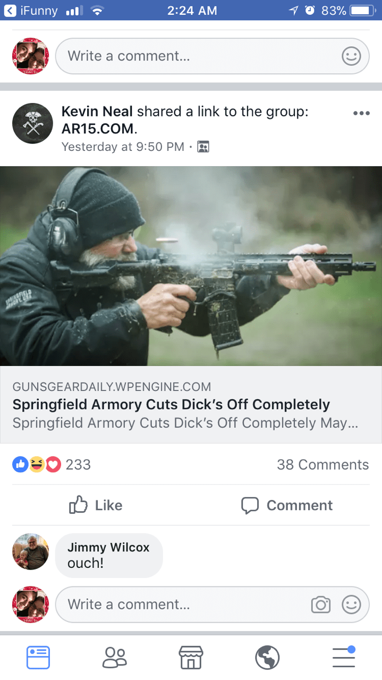View the 38 Comments link
This screenshot has width=382, height=680.
[x=322, y=464]
